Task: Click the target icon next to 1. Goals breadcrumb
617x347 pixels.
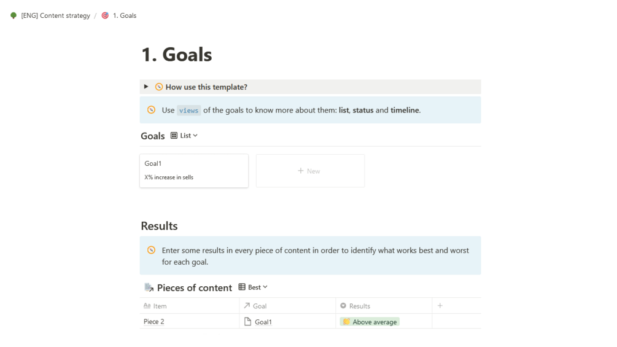Action: (105, 15)
